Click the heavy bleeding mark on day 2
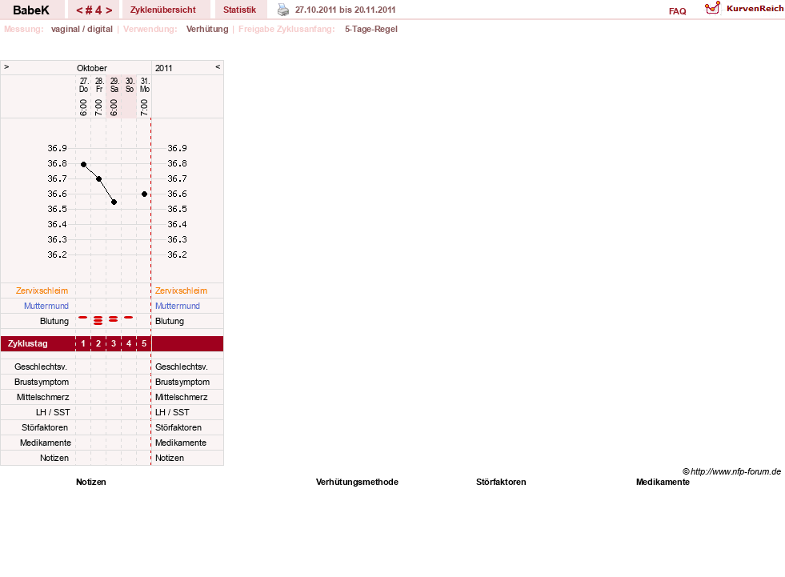 (98, 321)
